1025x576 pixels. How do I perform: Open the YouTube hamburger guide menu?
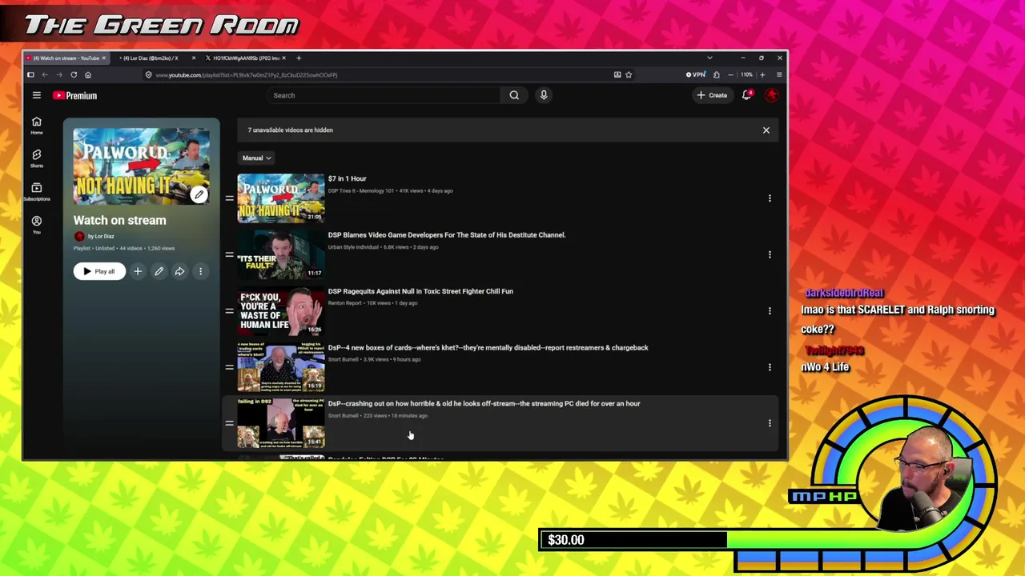point(36,95)
